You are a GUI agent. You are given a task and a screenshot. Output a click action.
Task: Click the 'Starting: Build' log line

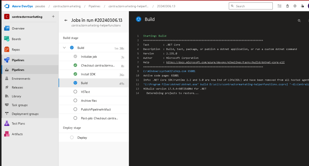pos(155,36)
